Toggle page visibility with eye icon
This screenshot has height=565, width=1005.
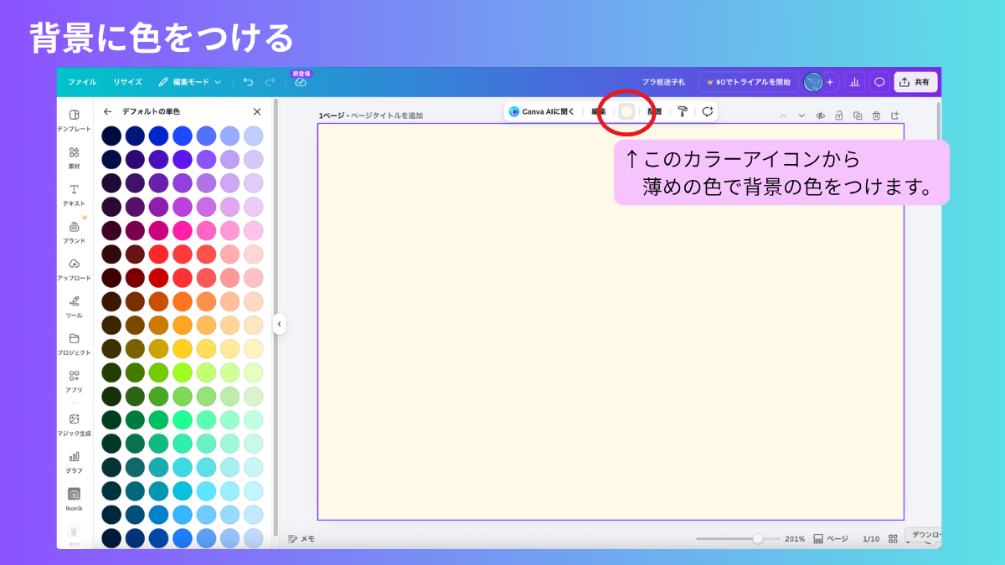pos(821,116)
